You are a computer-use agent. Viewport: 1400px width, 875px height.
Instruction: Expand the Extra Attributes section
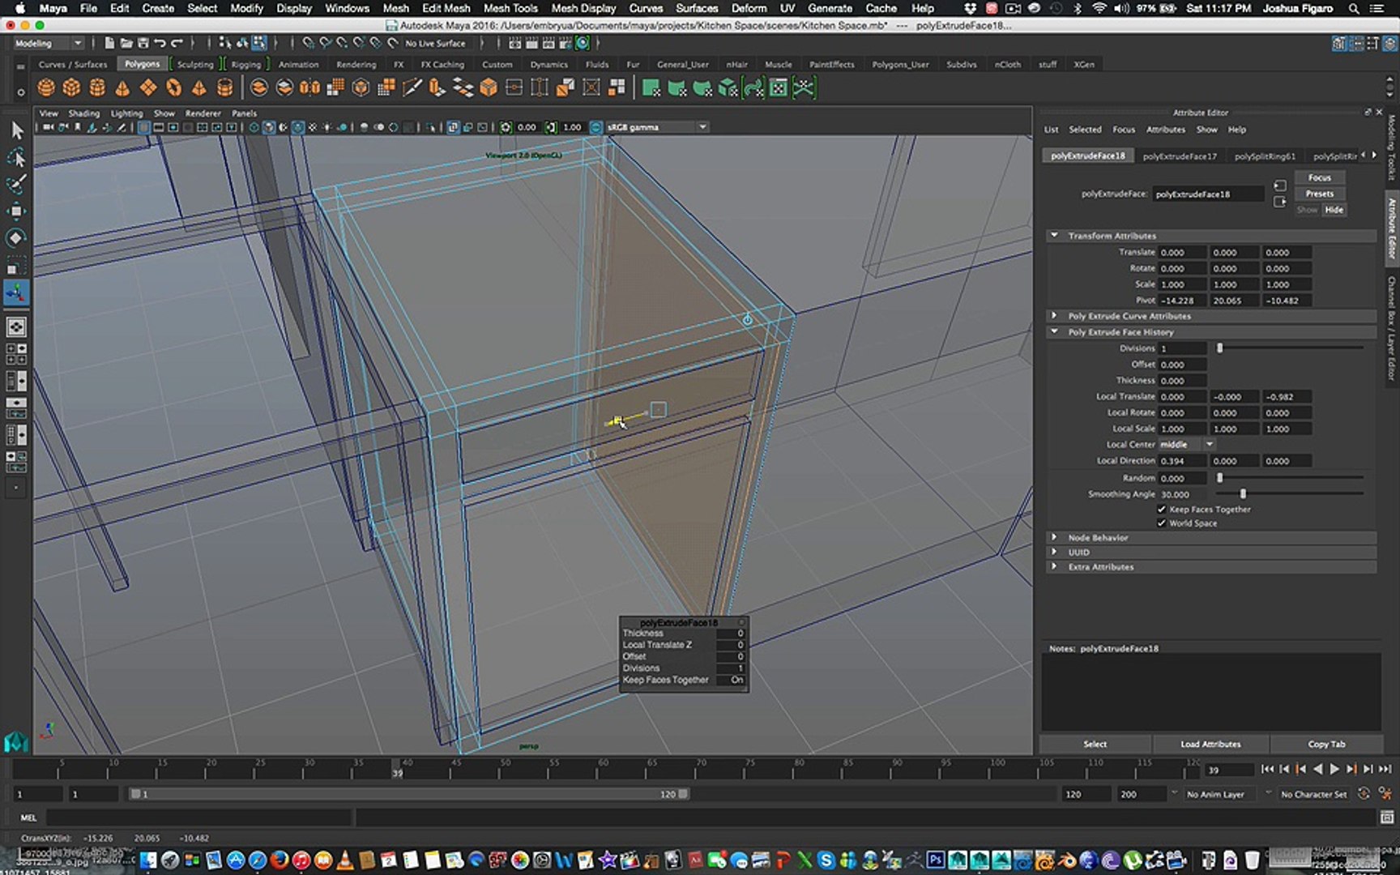tap(1054, 567)
